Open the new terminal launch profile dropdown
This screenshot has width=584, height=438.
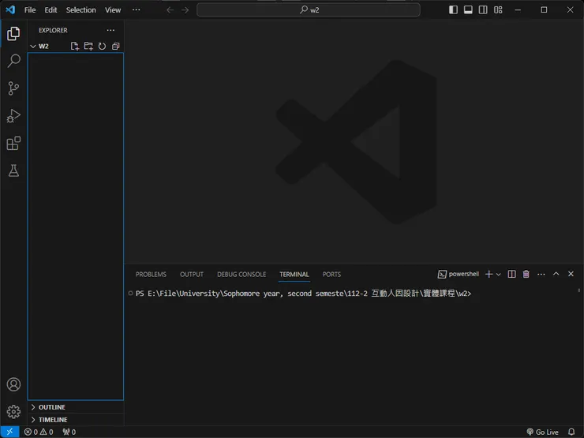499,275
